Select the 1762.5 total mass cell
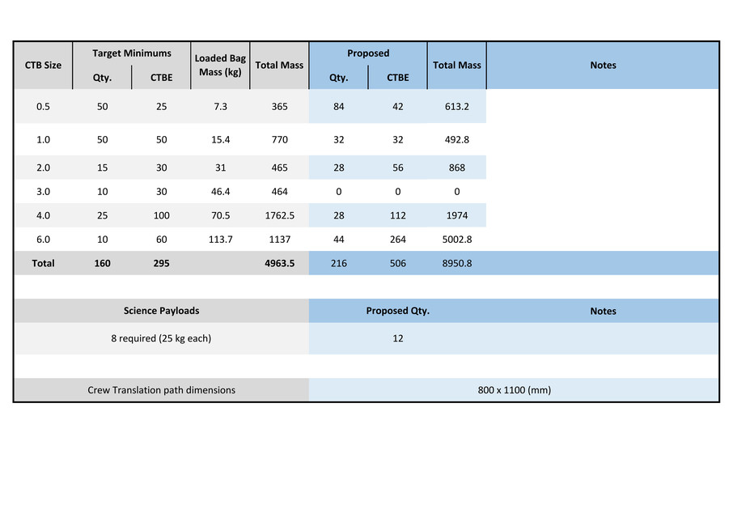This screenshot has width=733, height=518. 279,215
